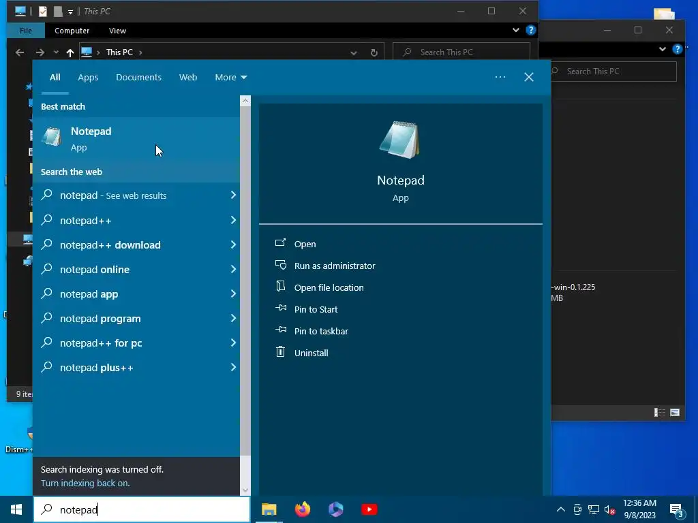Select the notepad app web suggestion
698x523 pixels.
136,294
